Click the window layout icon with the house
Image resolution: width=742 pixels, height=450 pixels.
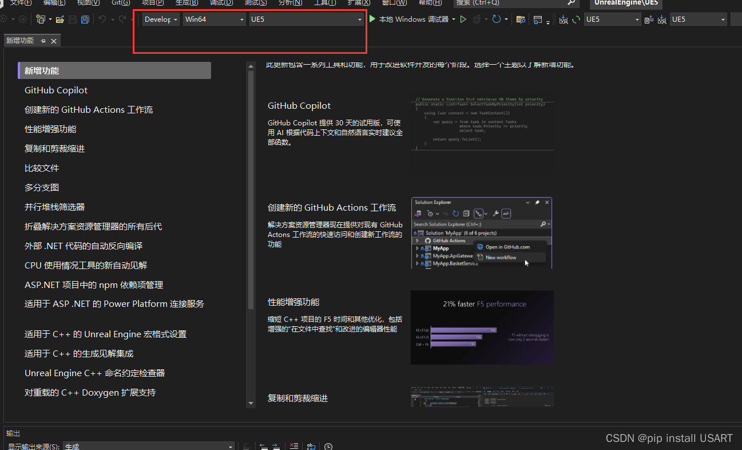(x=538, y=19)
